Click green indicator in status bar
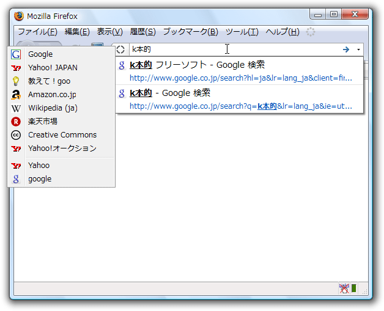Screen dimensions: 384x311 click(x=354, y=288)
